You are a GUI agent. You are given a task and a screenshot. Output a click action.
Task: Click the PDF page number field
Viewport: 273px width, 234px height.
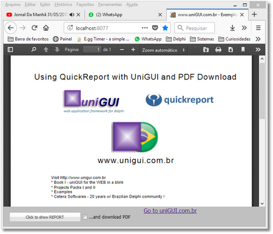(x=92, y=50)
